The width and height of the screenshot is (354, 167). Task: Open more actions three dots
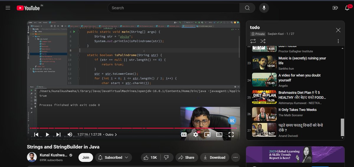[235, 157]
